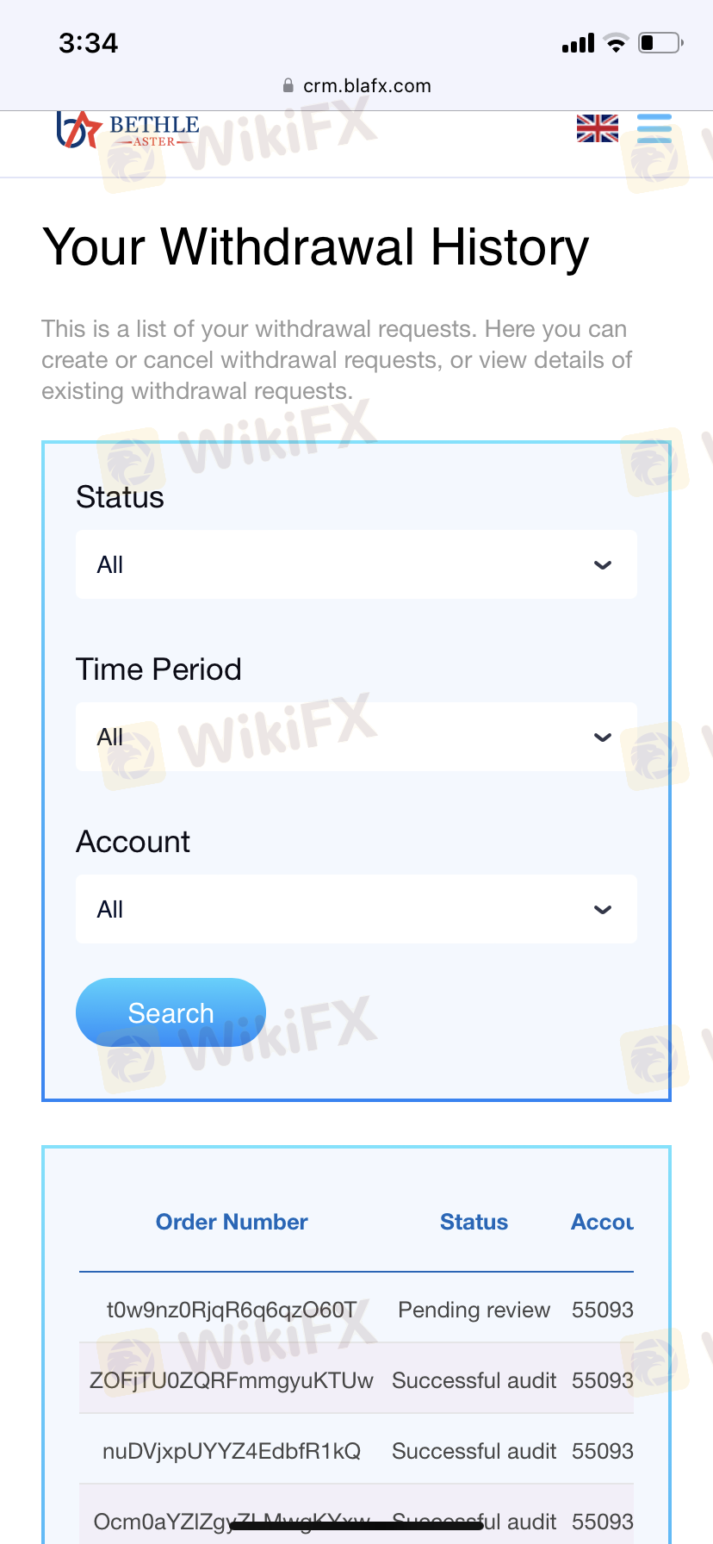
Task: Tap the Pending review status cell
Action: point(474,1310)
